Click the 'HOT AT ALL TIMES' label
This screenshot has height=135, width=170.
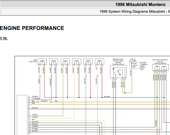tap(133, 60)
